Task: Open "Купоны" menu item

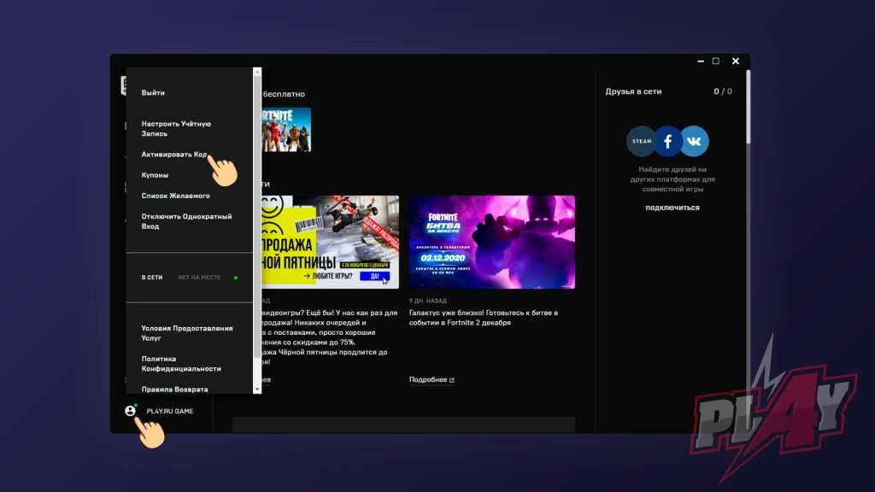Action: point(155,175)
